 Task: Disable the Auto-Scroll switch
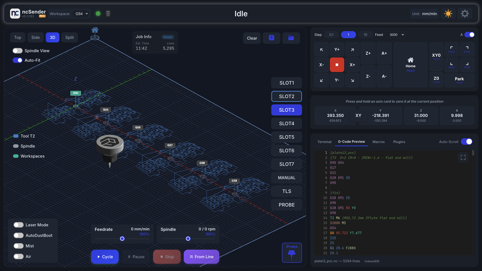(x=466, y=142)
